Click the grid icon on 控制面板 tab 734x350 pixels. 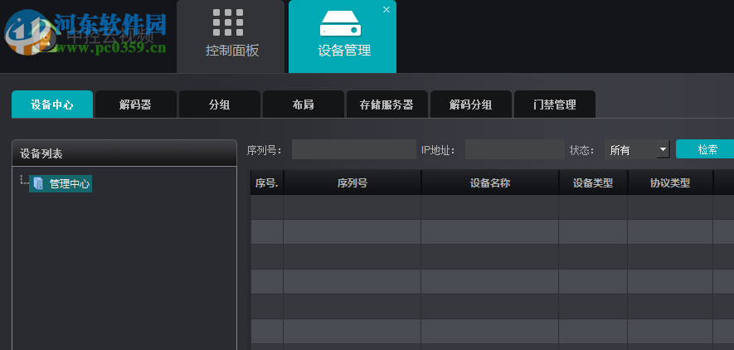point(228,22)
